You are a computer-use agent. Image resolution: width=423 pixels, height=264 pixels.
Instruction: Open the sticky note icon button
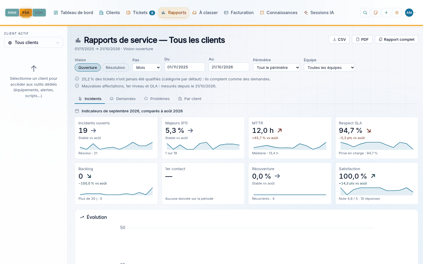click(376, 13)
